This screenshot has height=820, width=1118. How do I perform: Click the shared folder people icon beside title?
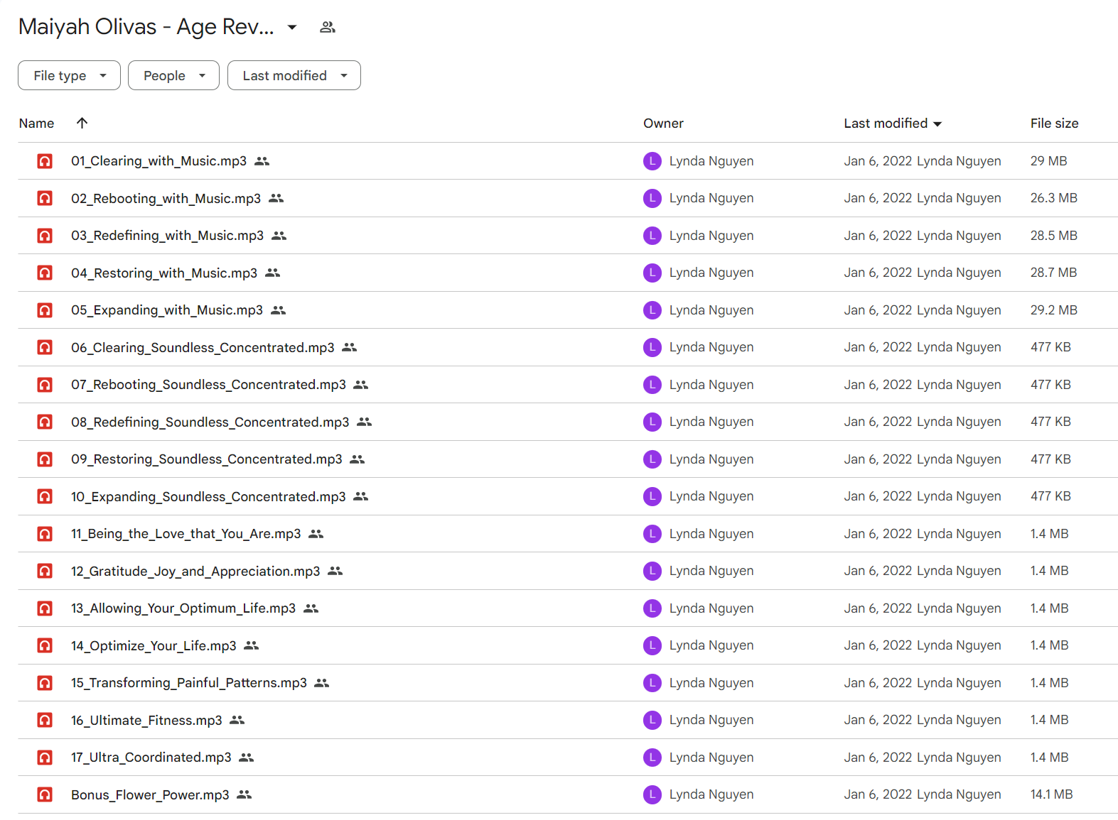coord(327,28)
